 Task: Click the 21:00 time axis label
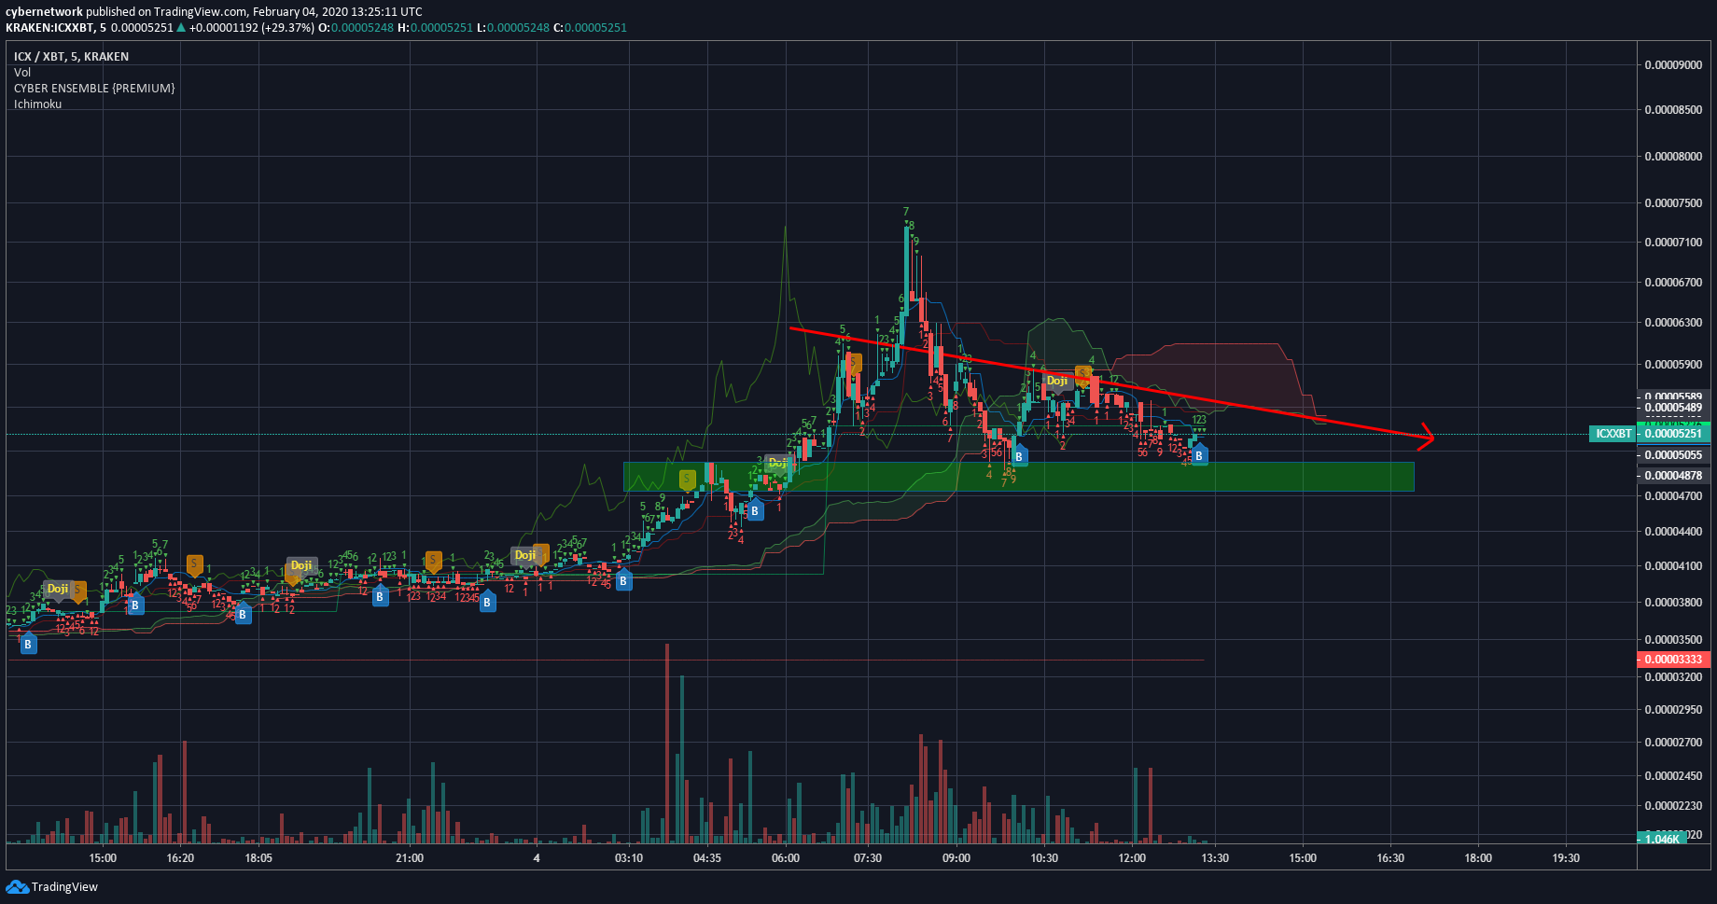(410, 858)
